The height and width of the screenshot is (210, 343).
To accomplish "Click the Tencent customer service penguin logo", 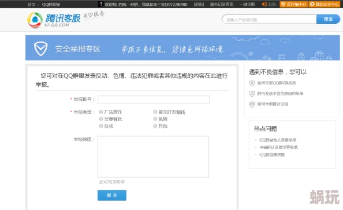I will point(35,20).
